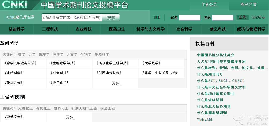The image size is (269, 126).
Task: Open the 信息科技 menu
Action: coord(218,29)
